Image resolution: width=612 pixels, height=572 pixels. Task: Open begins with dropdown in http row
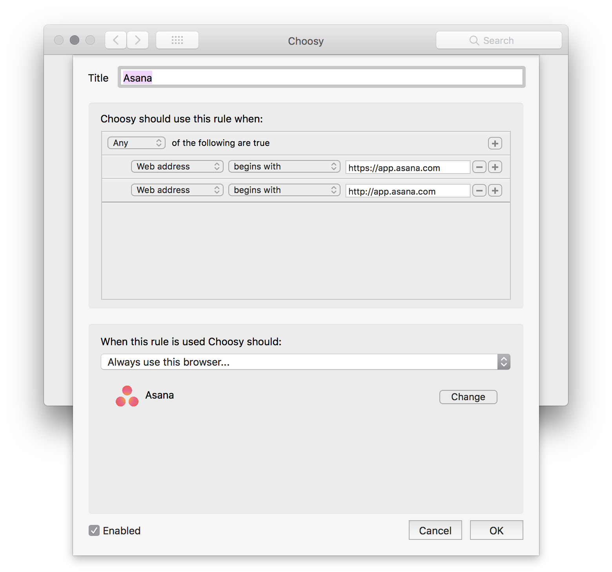click(x=284, y=190)
